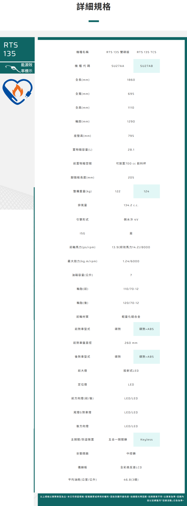The width and height of the screenshot is (187, 506).
Task: Click the 投射式LED headlight value
Action: tap(131, 371)
